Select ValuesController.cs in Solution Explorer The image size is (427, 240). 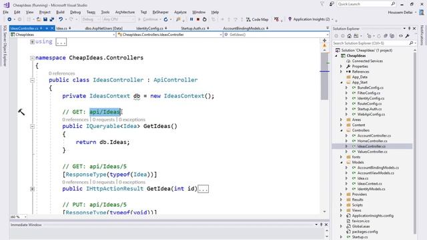[372, 151]
